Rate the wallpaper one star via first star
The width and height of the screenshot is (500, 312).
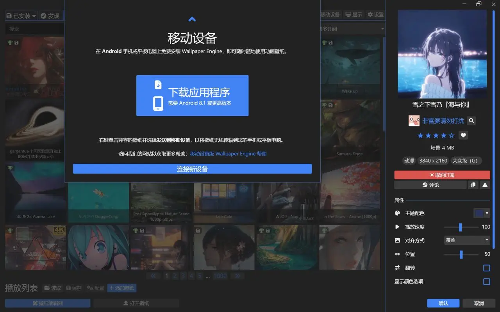420,136
